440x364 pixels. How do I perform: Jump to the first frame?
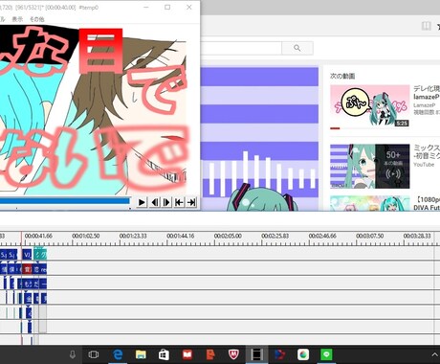tap(179, 202)
